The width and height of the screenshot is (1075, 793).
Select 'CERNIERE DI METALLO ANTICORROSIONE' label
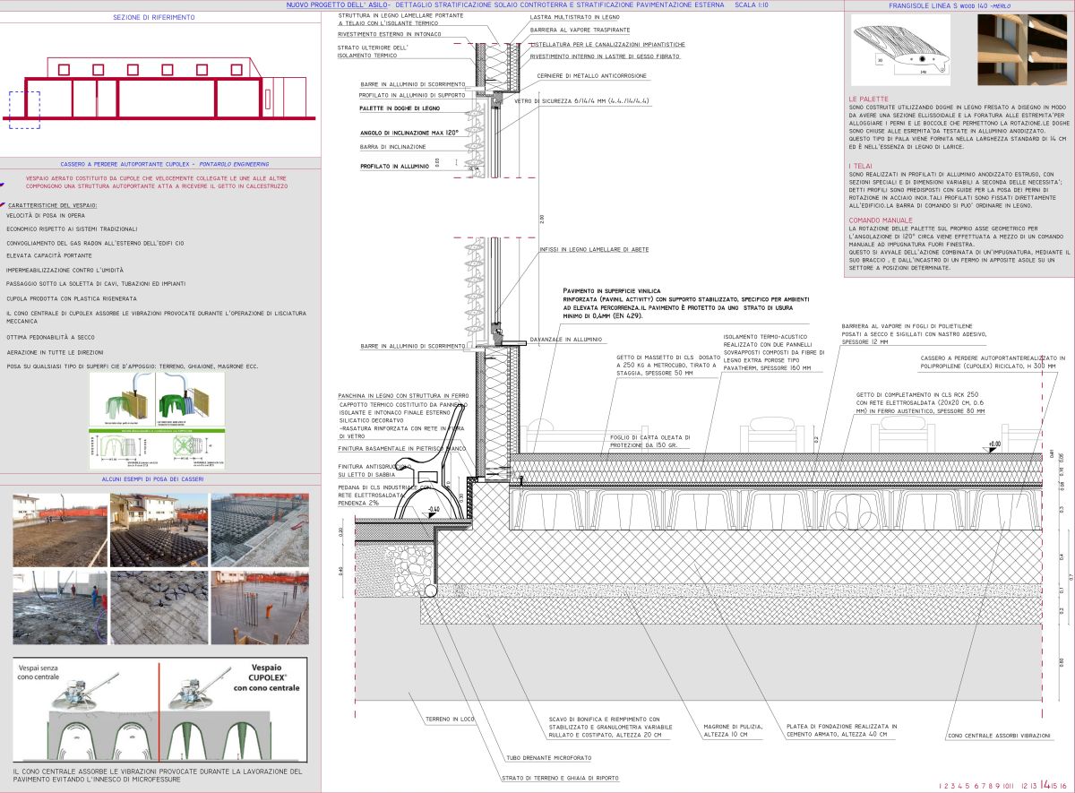point(590,76)
